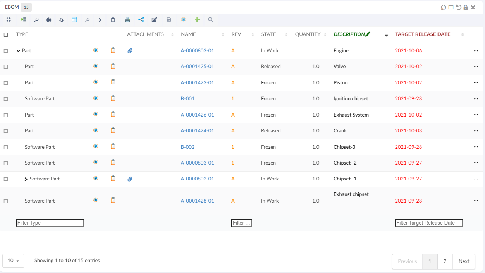Click the blue share icon in the toolbar
The height and width of the screenshot is (273, 485).
[141, 20]
